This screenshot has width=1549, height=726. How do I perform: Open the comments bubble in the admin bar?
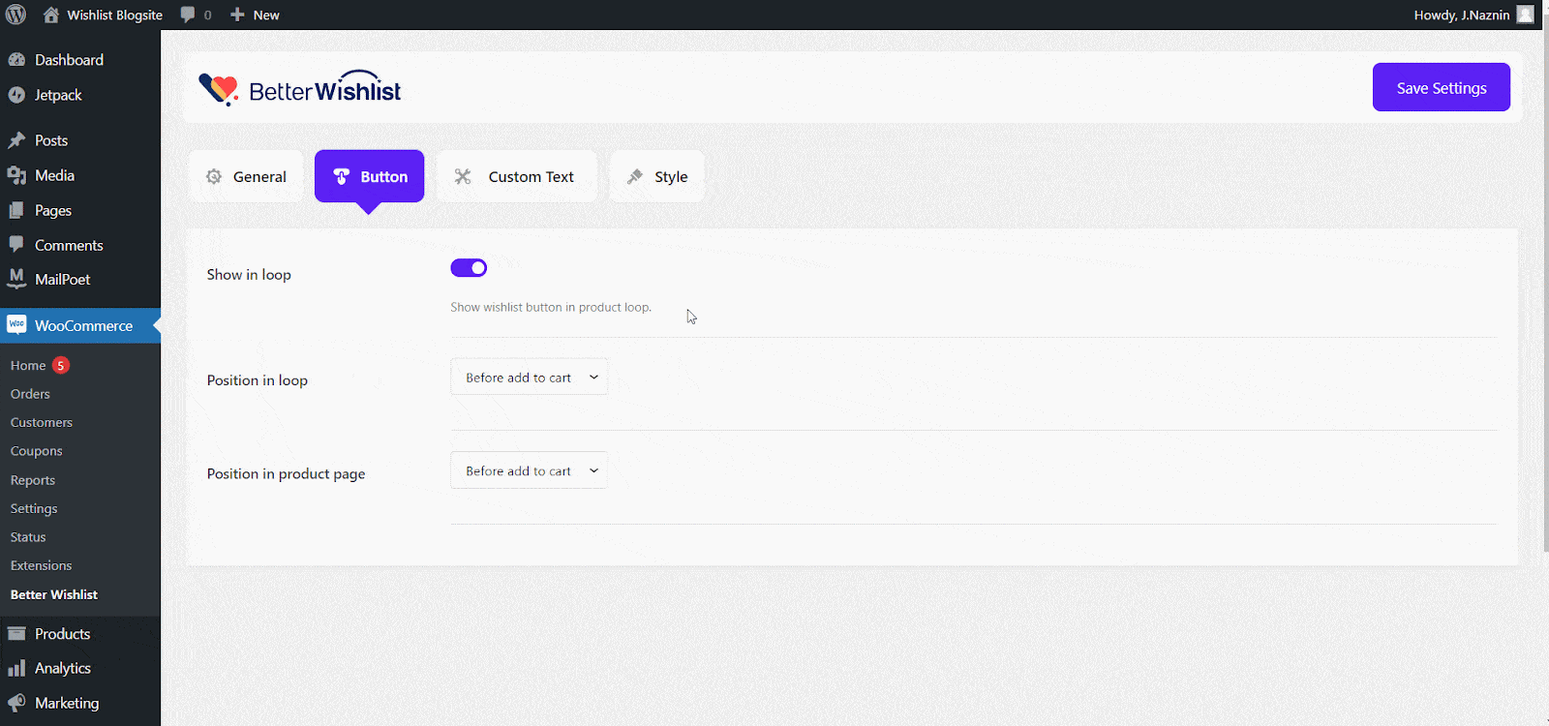coord(188,15)
